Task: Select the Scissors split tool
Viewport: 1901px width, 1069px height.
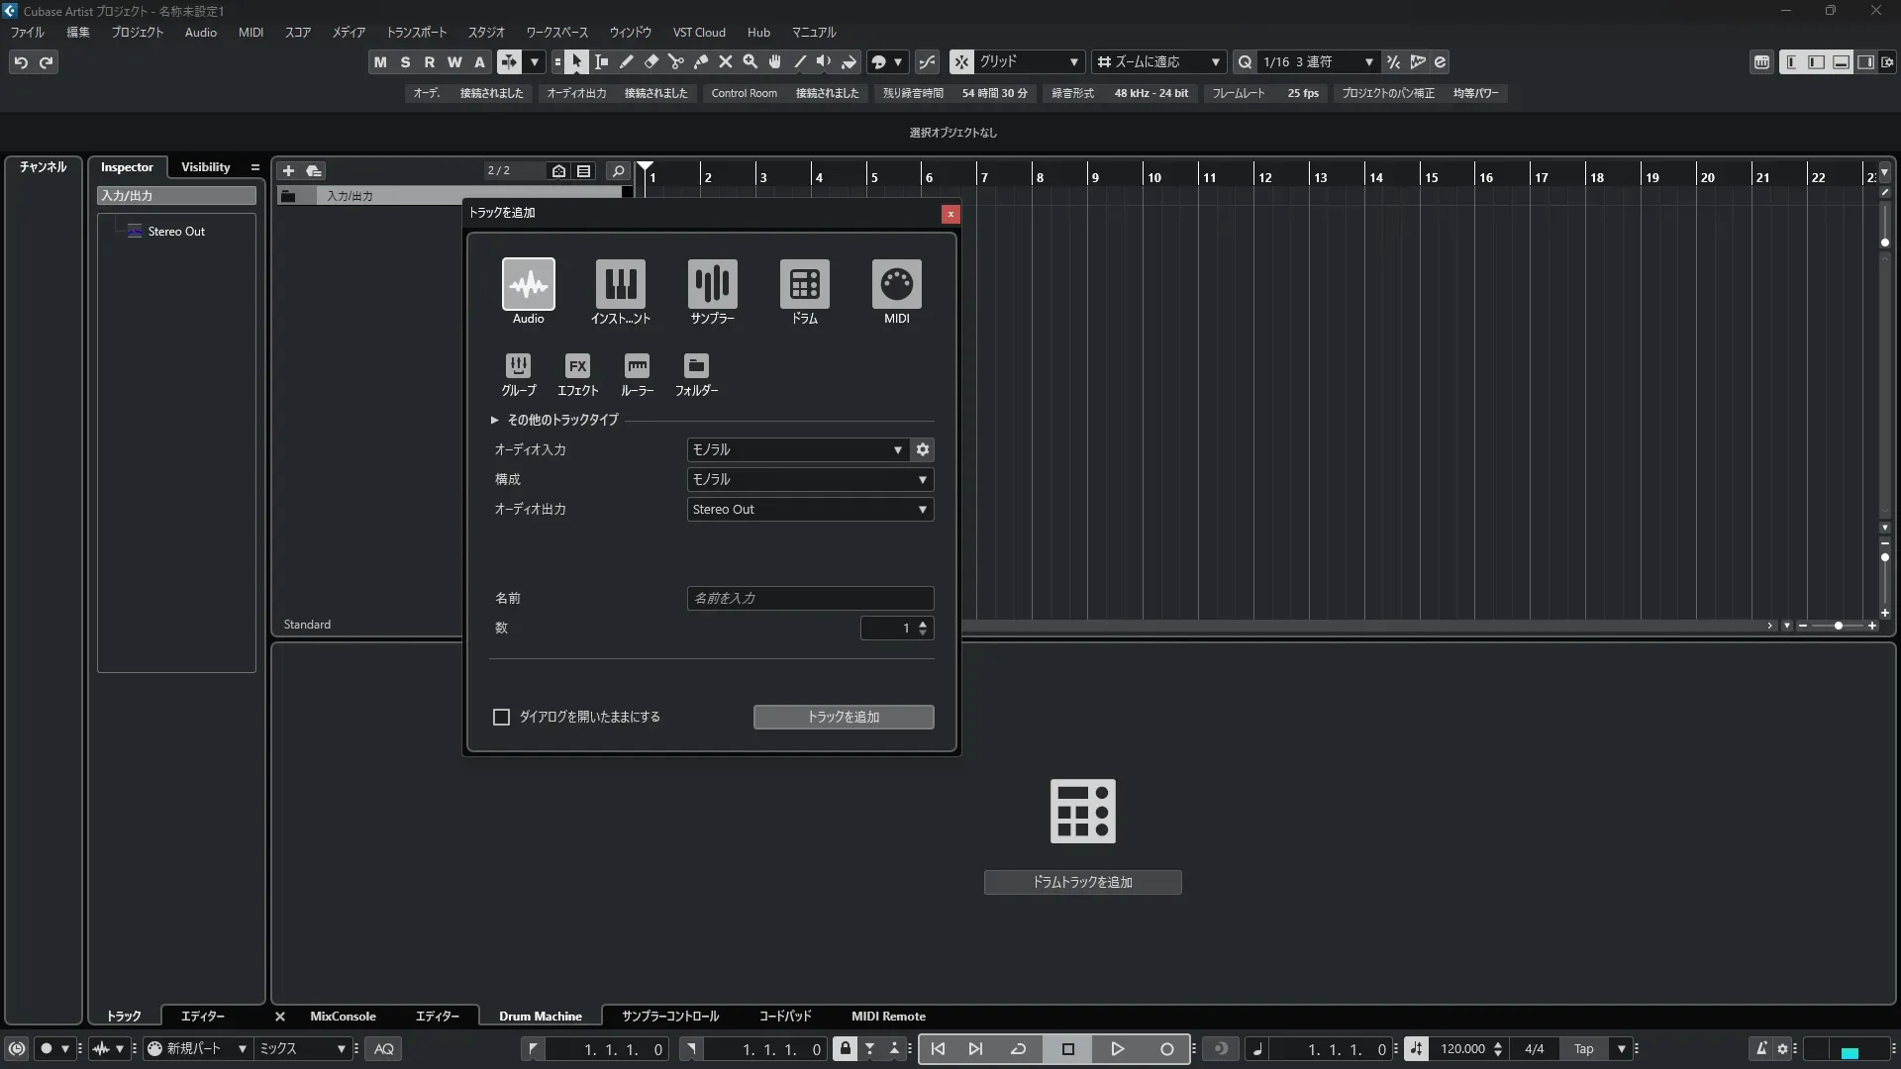Action: coord(676,62)
